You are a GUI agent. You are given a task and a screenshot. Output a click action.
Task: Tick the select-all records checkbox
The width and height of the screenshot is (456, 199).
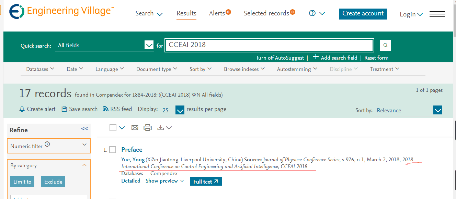[x=113, y=128]
